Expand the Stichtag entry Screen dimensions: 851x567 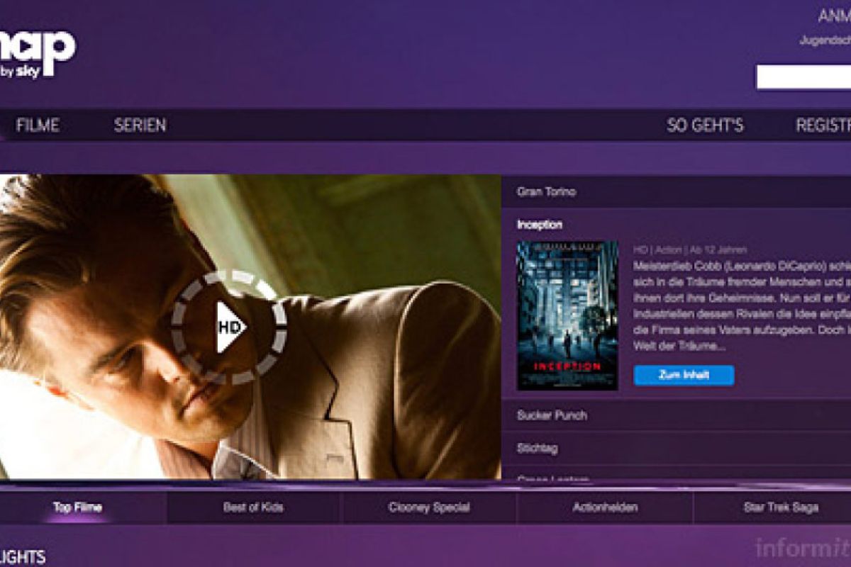[538, 449]
